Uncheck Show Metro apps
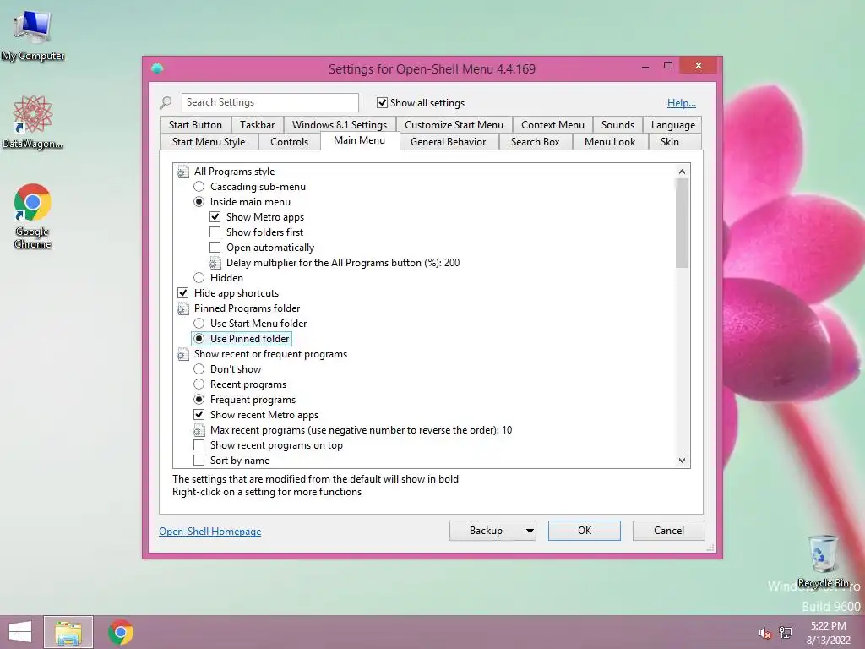The width and height of the screenshot is (865, 649). (x=215, y=217)
